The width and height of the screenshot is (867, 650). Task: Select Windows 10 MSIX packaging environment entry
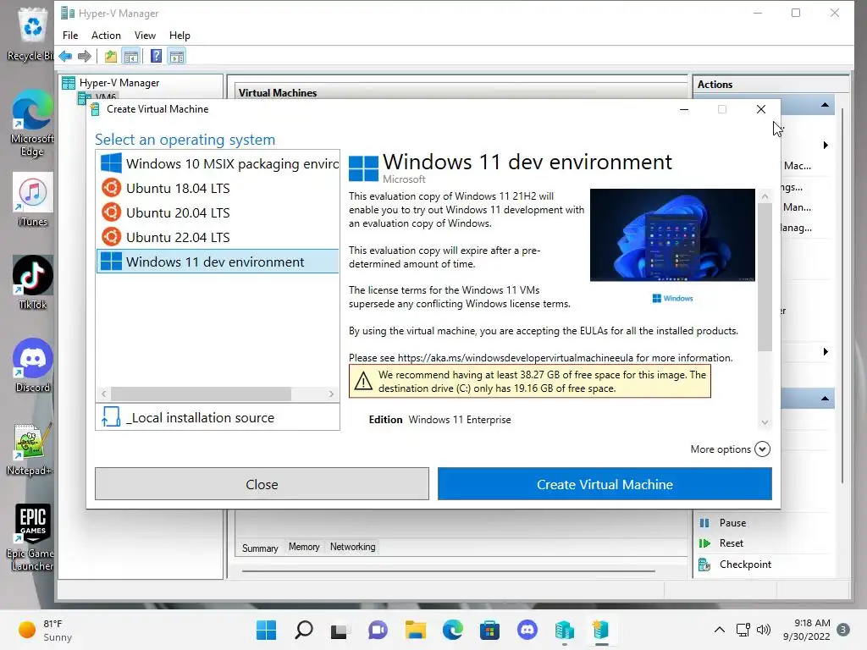[218, 163]
